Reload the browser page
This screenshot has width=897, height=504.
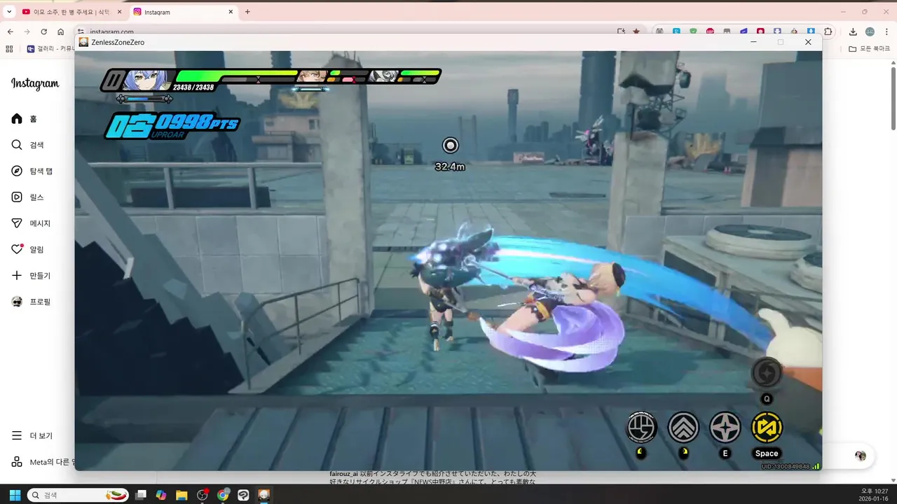click(x=43, y=31)
